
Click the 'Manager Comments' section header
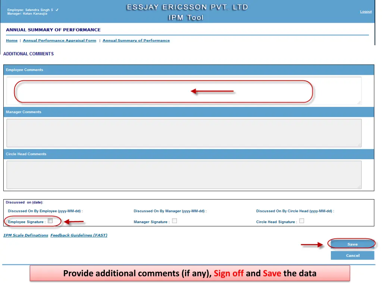click(24, 112)
